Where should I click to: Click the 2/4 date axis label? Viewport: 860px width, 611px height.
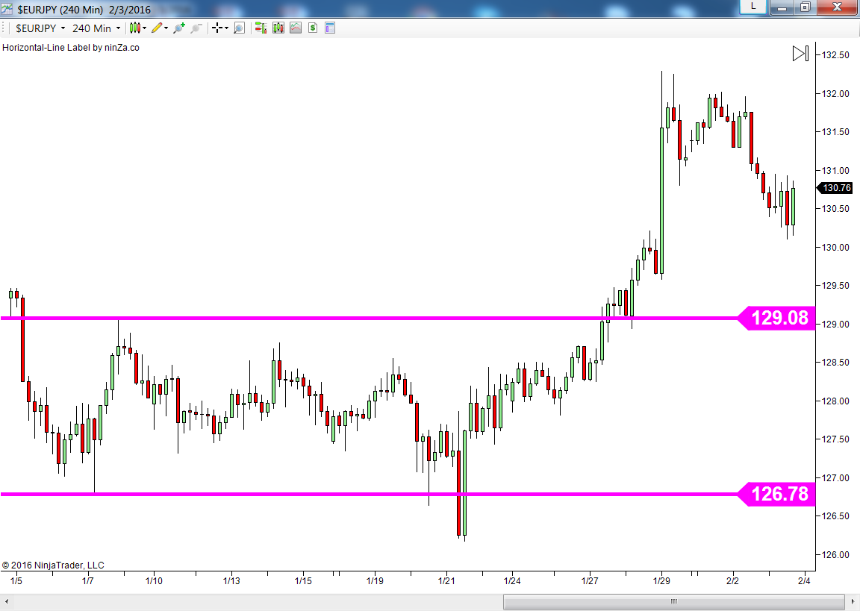[x=804, y=581]
